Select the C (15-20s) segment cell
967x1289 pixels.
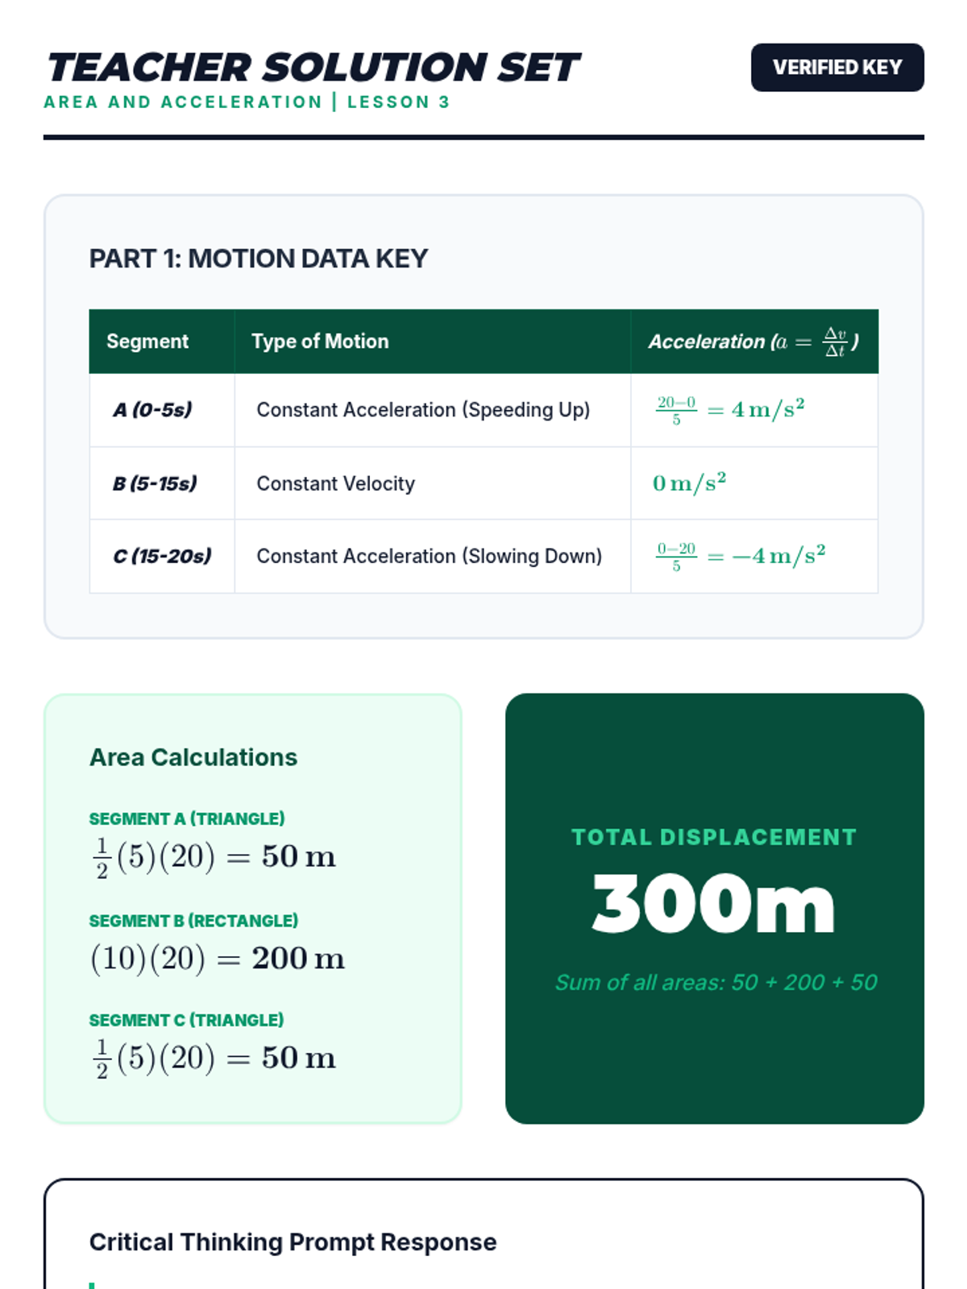(162, 556)
